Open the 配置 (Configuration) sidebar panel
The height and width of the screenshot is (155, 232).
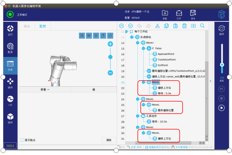click(10, 48)
